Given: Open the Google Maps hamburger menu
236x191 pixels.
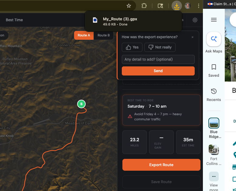Looking at the screenshot, I should [x=214, y=20].
